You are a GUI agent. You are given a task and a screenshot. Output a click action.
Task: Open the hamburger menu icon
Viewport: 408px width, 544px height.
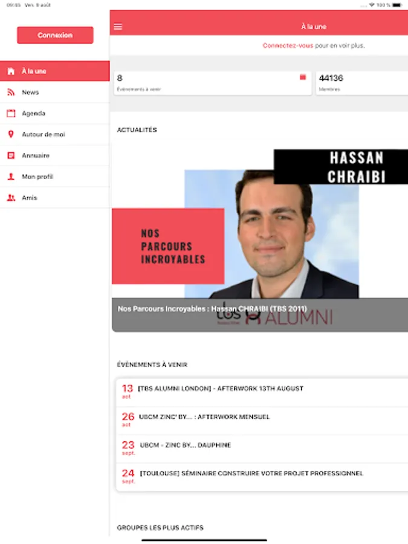point(118,27)
